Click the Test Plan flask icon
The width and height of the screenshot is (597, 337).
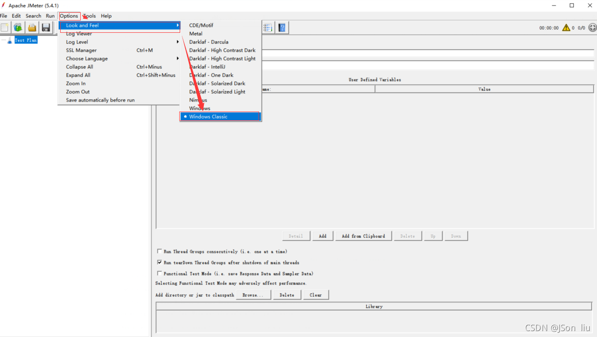pyautogui.click(x=10, y=40)
